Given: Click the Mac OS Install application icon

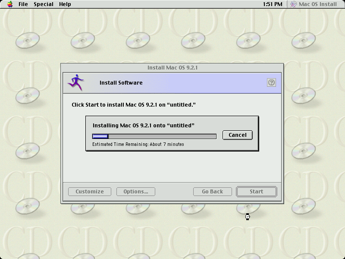Looking at the screenshot, I should 294,4.
